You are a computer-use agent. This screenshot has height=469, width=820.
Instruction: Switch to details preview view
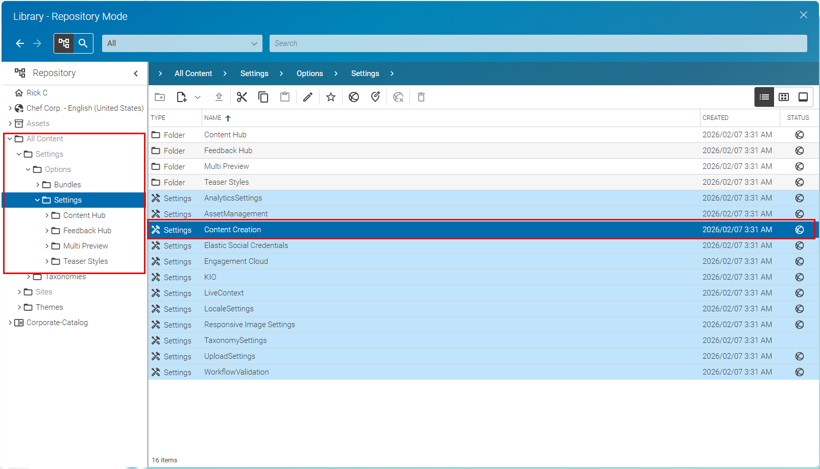coord(803,96)
